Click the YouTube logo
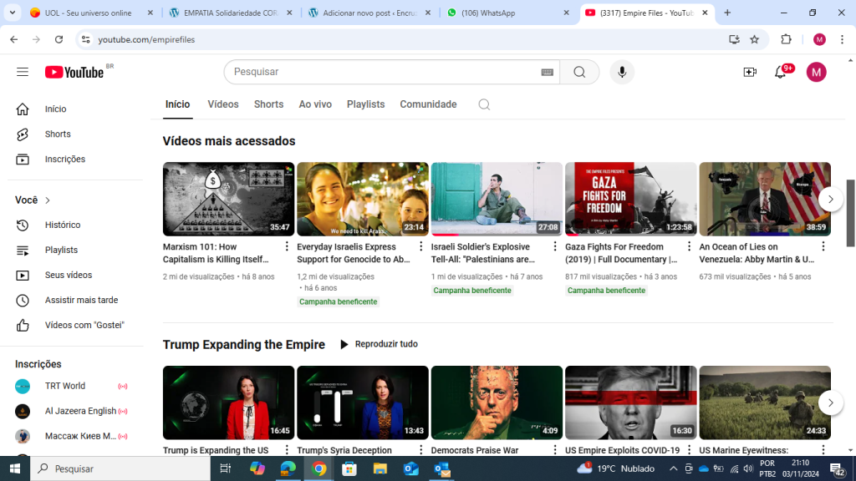This screenshot has width=856, height=481. (x=75, y=72)
